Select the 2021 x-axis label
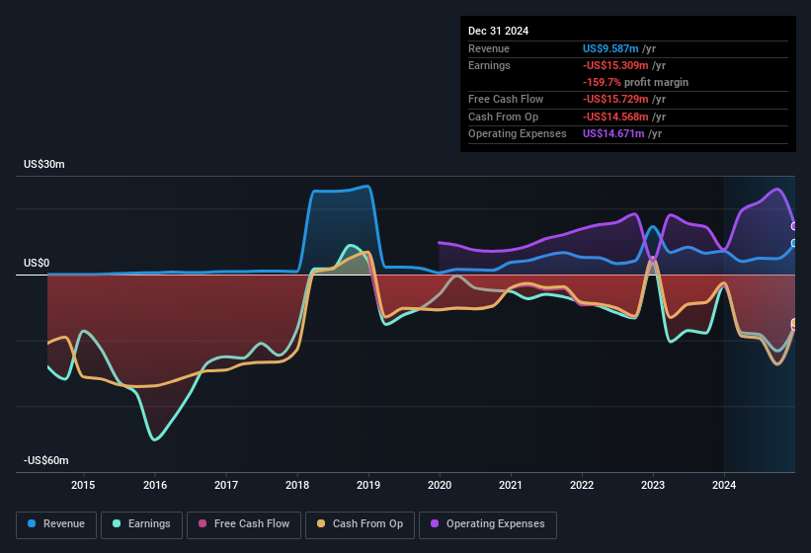 (x=511, y=485)
